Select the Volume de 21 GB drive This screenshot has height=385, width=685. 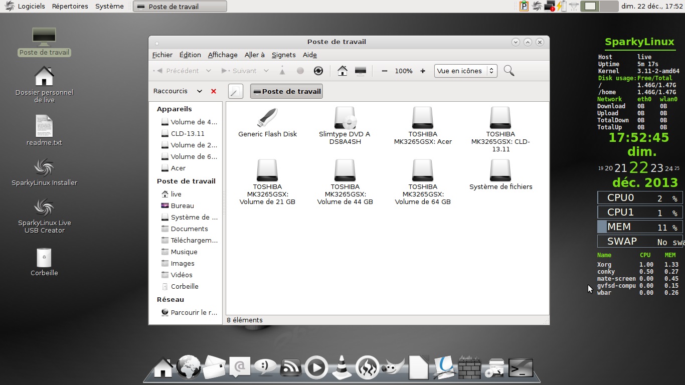click(267, 182)
